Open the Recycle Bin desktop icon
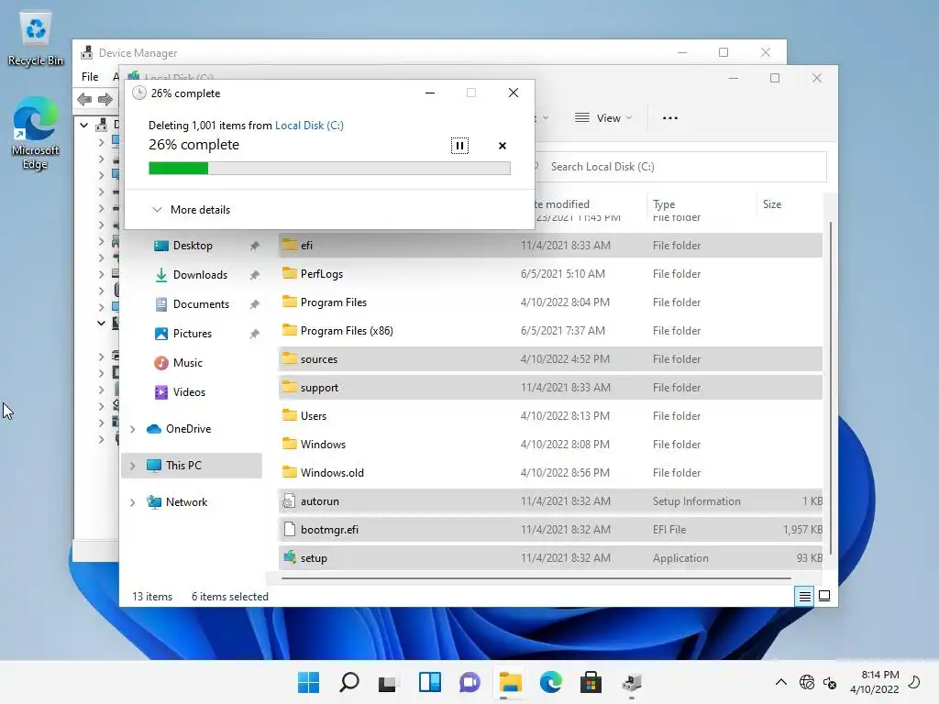The height and width of the screenshot is (704, 939). [36, 38]
